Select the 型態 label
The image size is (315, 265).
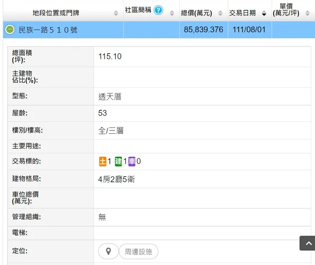19,96
